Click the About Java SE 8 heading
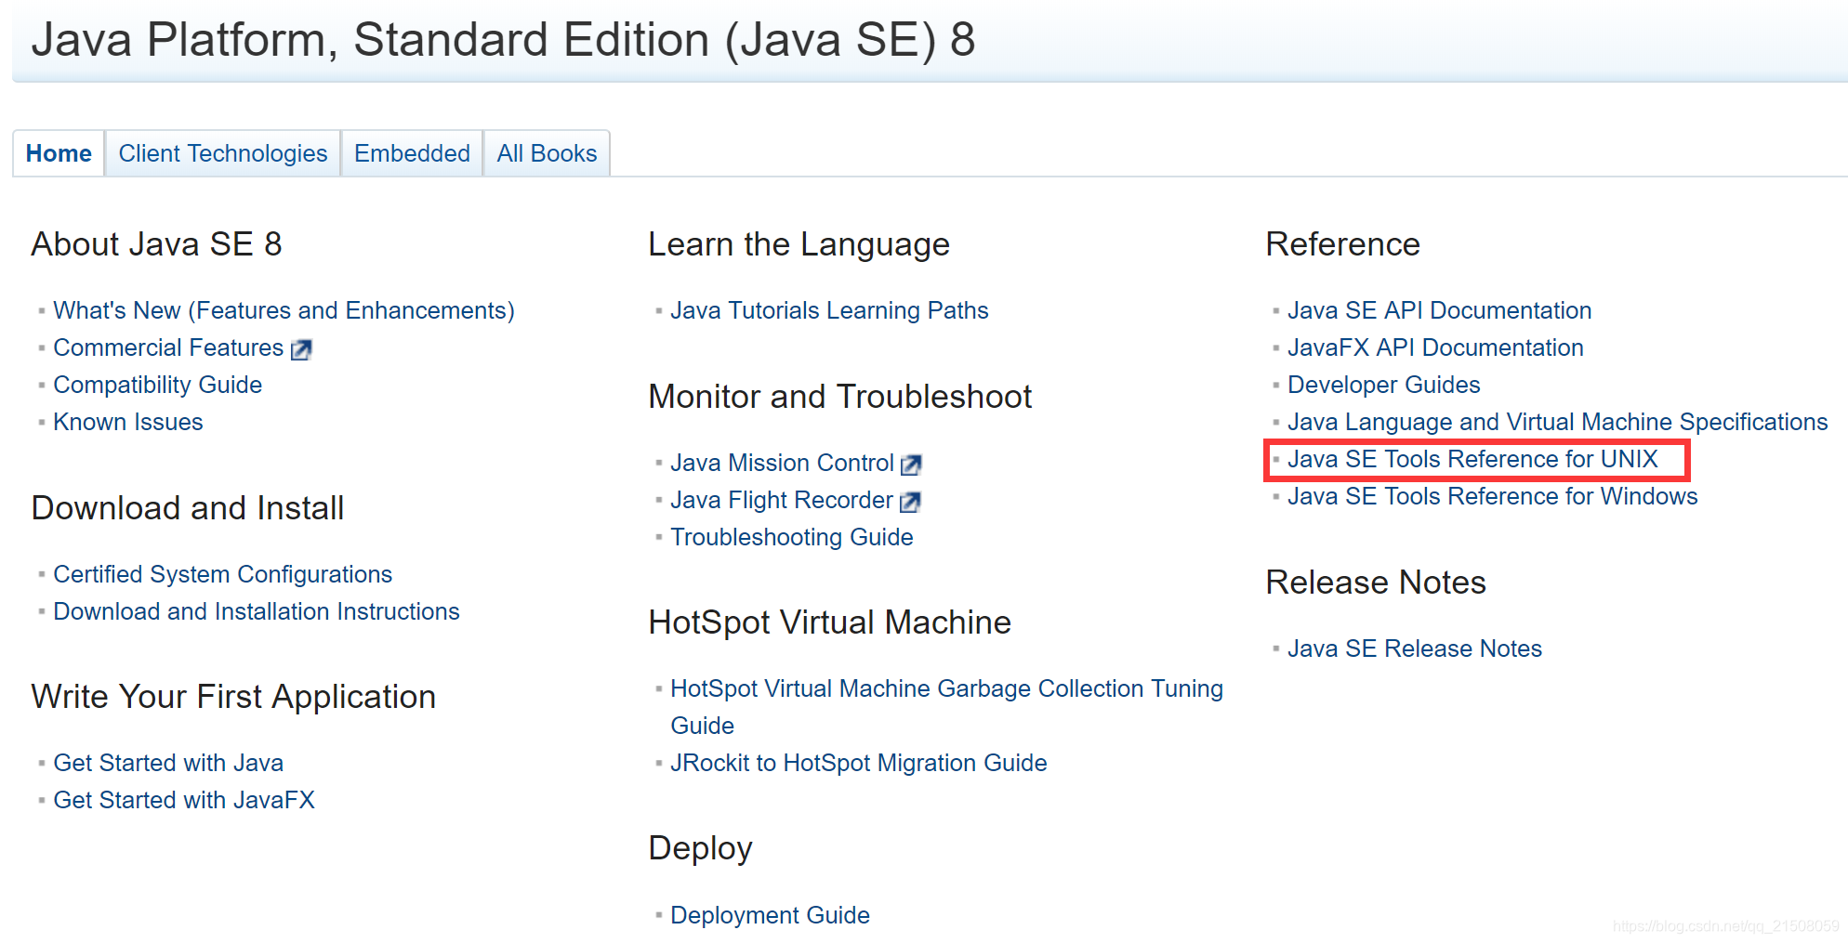The height and width of the screenshot is (943, 1848). 156,244
